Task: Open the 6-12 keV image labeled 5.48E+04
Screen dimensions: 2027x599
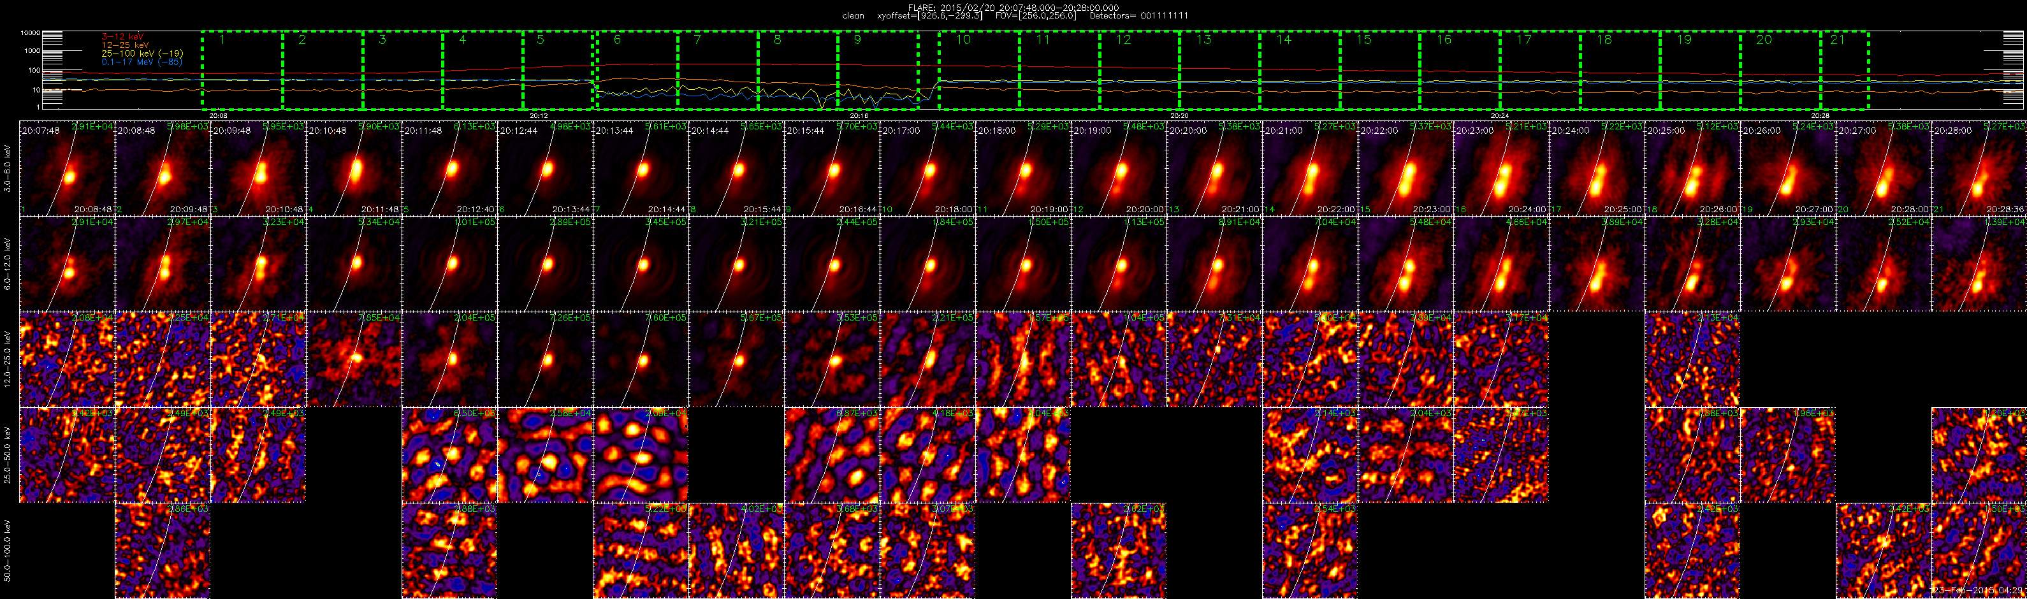Action: click(x=1406, y=264)
